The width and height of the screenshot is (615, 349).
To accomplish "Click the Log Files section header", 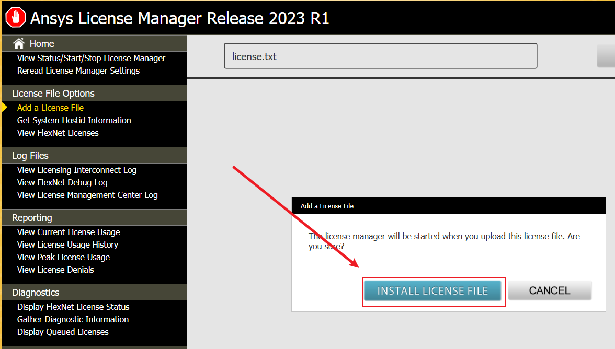I will [95, 156].
